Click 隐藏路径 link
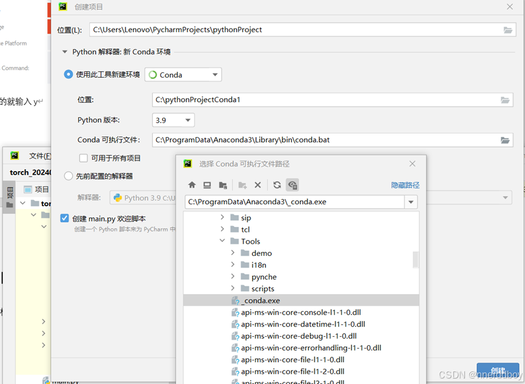 click(x=405, y=185)
